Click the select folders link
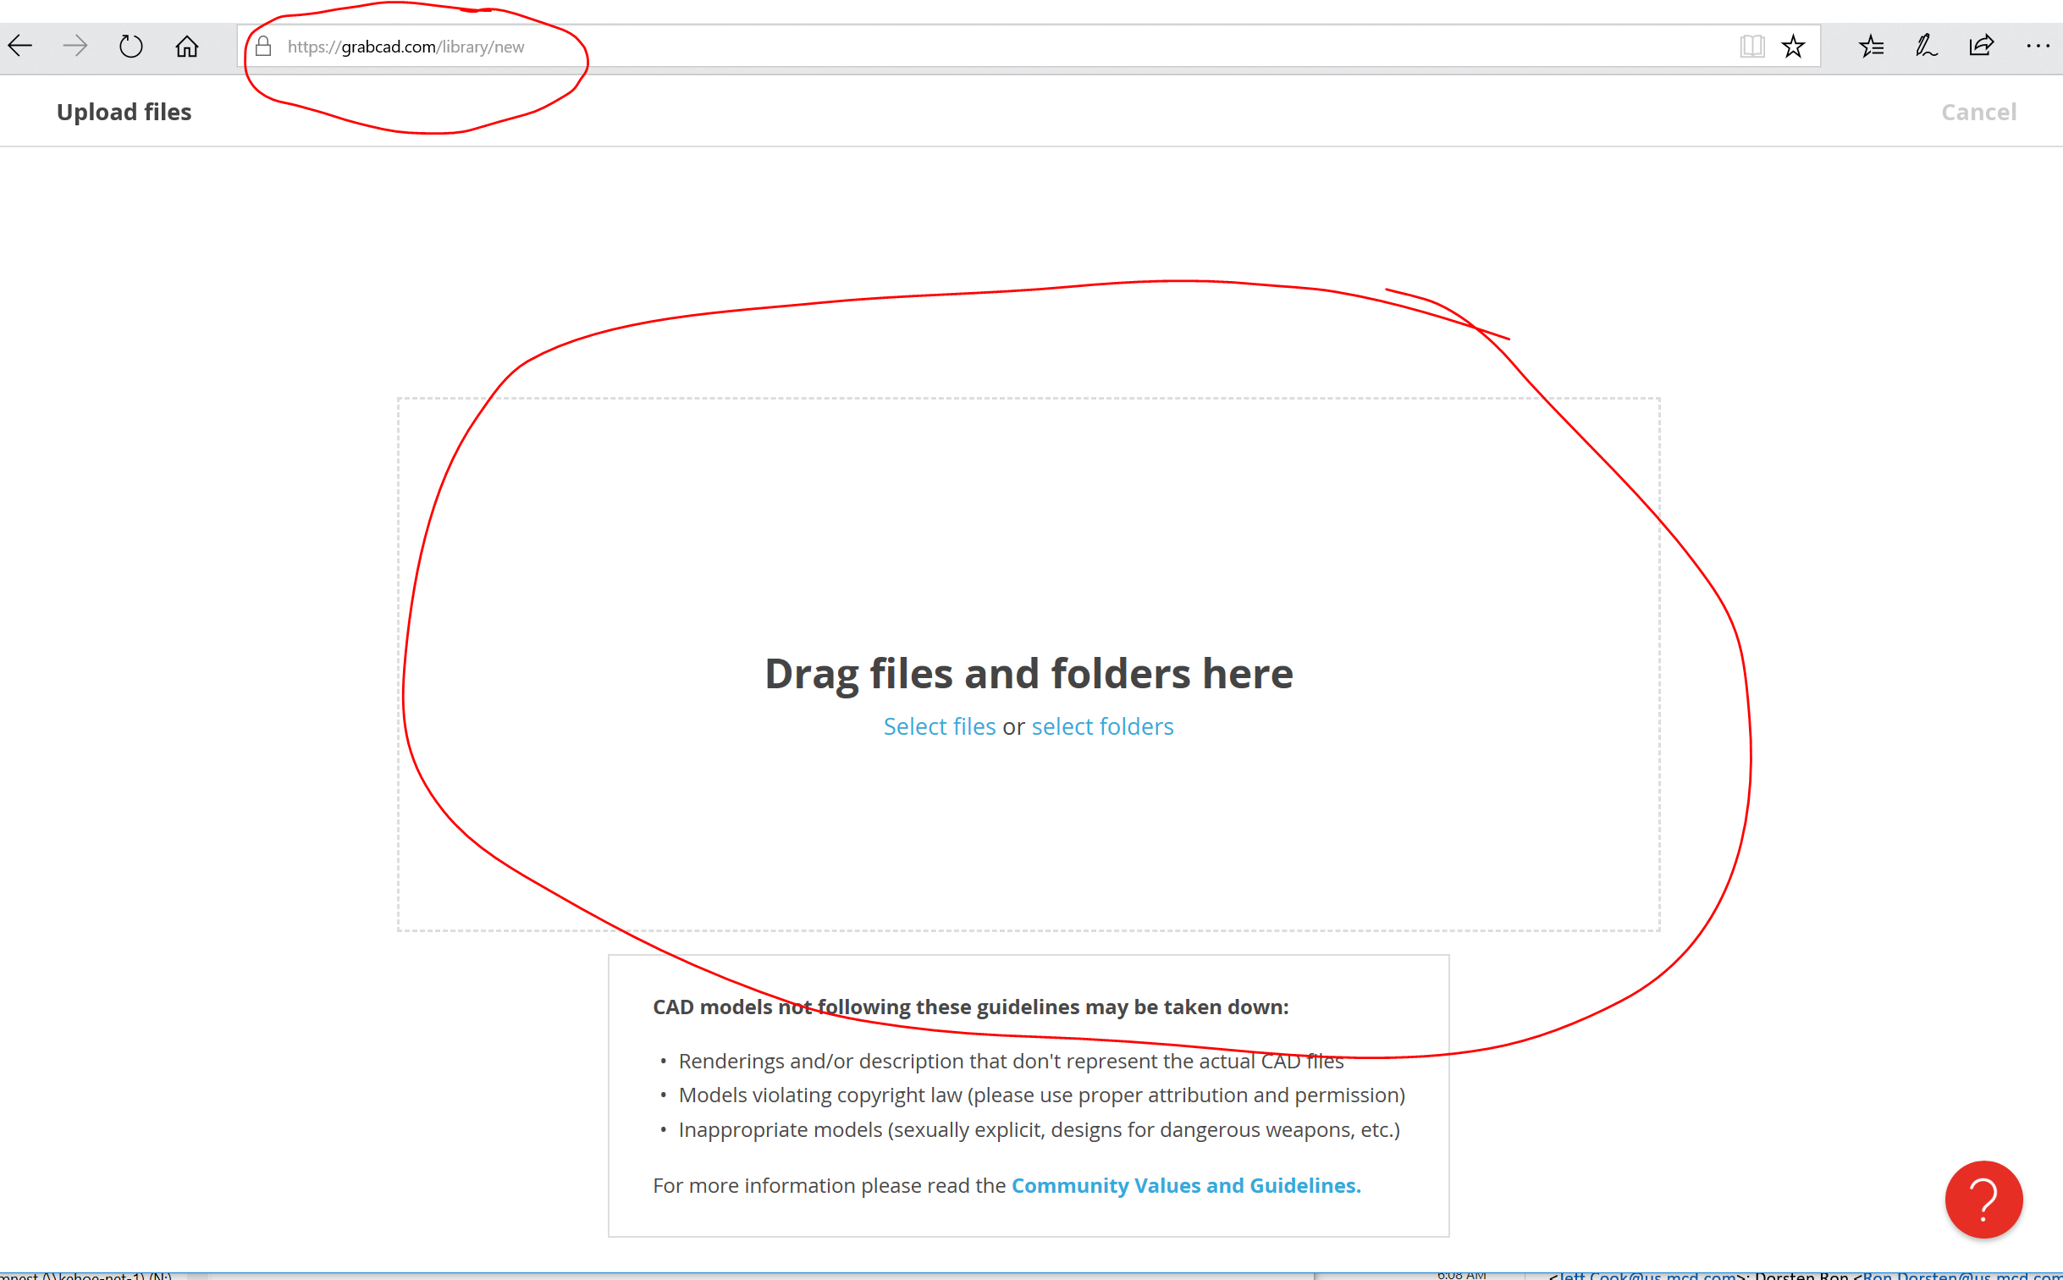Viewport: 2063px width, 1280px height. point(1102,726)
